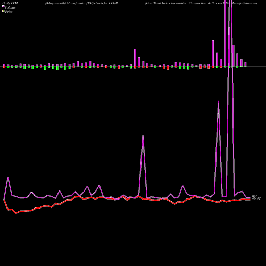Click the MunafaSutra.com watermark text
Image resolution: width=266 pixels, height=266 pixels.
tap(244, 3)
